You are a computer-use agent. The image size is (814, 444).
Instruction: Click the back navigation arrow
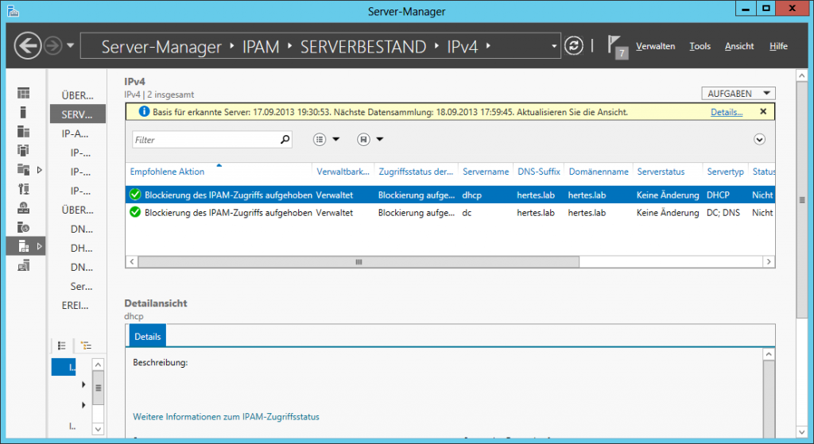click(x=29, y=46)
